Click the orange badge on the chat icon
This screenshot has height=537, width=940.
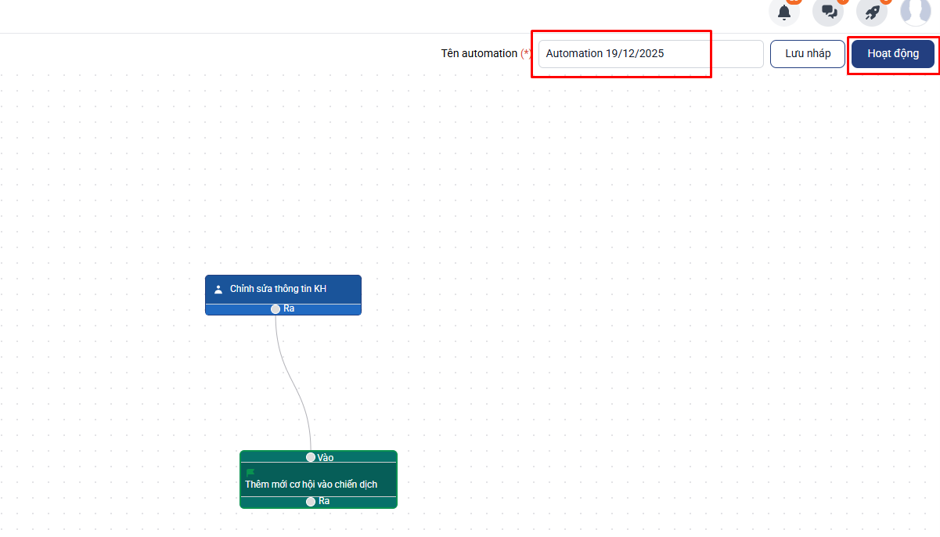click(x=842, y=2)
